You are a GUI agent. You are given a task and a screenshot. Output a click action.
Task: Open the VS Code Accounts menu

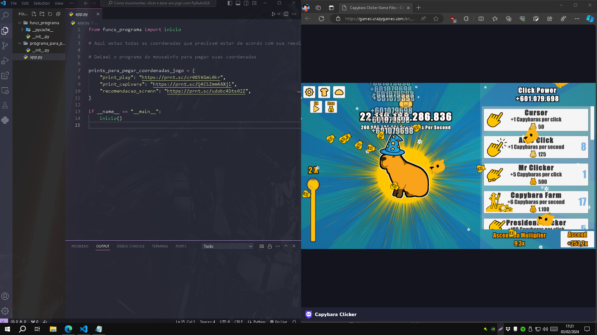pos(5,296)
